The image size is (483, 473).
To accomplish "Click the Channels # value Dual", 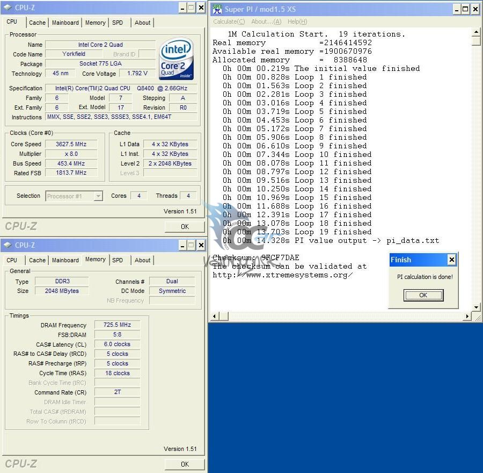I will pyautogui.click(x=172, y=282).
